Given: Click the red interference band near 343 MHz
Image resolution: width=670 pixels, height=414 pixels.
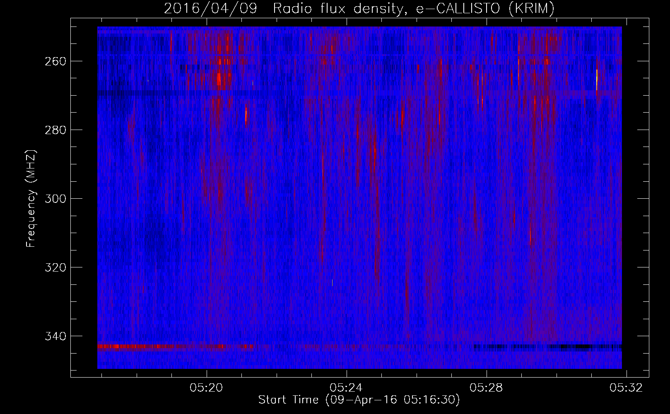Looking at the screenshot, I should pyautogui.click(x=175, y=347).
